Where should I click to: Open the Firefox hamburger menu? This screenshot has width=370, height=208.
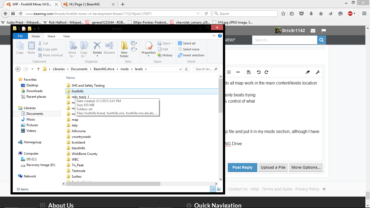pyautogui.click(x=364, y=14)
